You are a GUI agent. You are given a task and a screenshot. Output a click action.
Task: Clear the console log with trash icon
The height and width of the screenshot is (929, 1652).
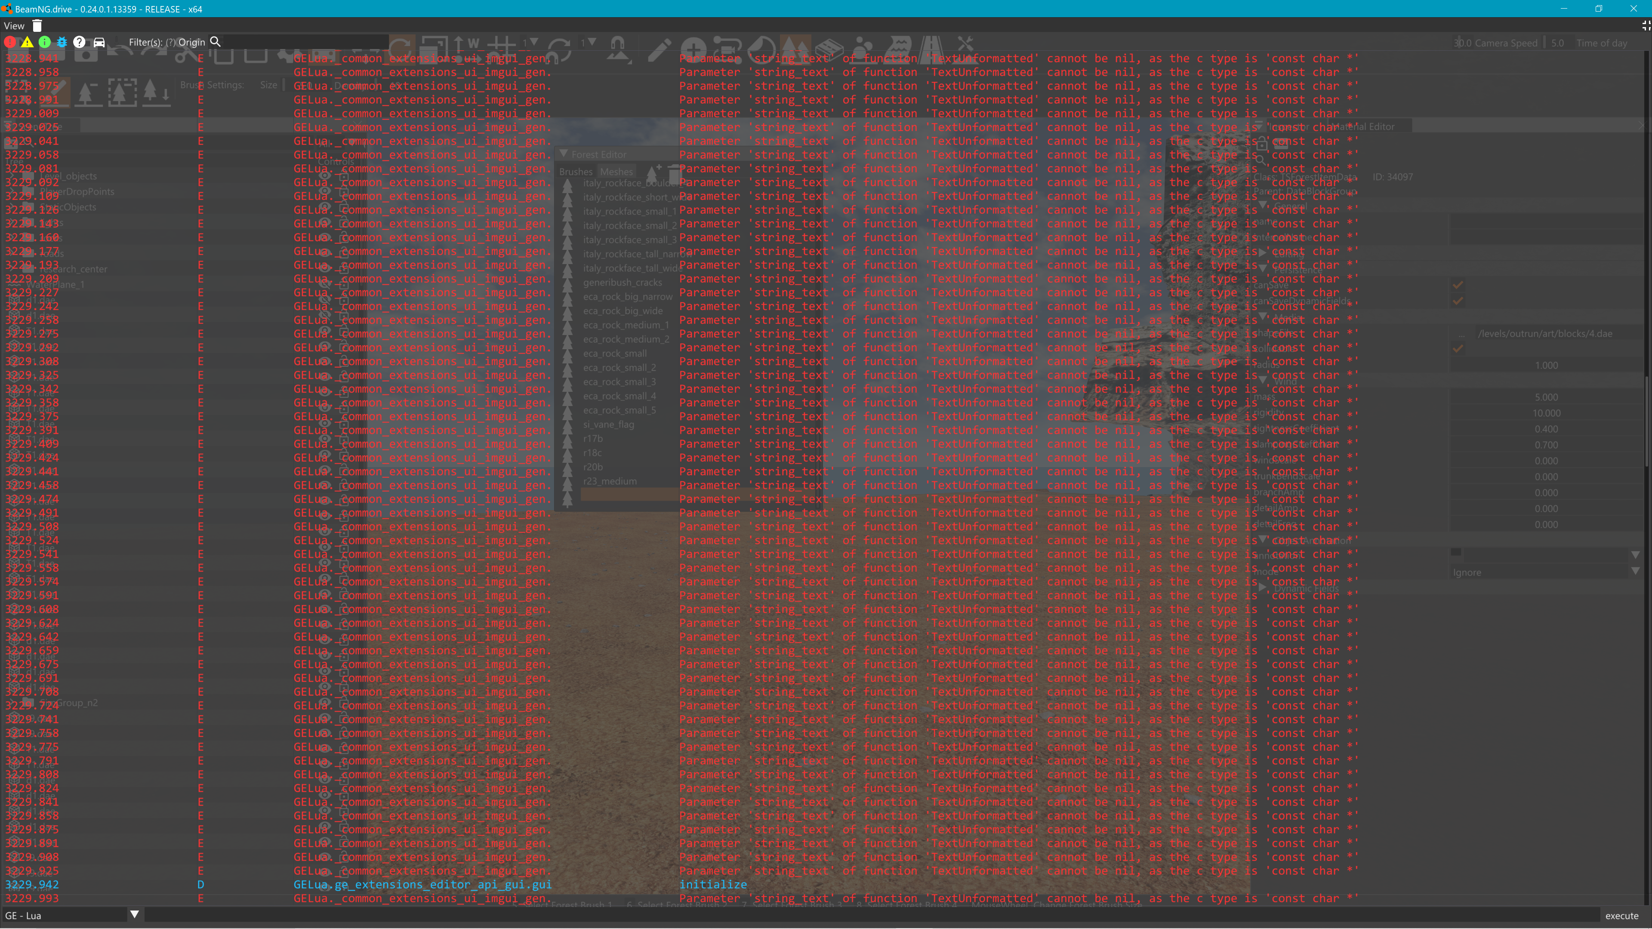[x=37, y=26]
